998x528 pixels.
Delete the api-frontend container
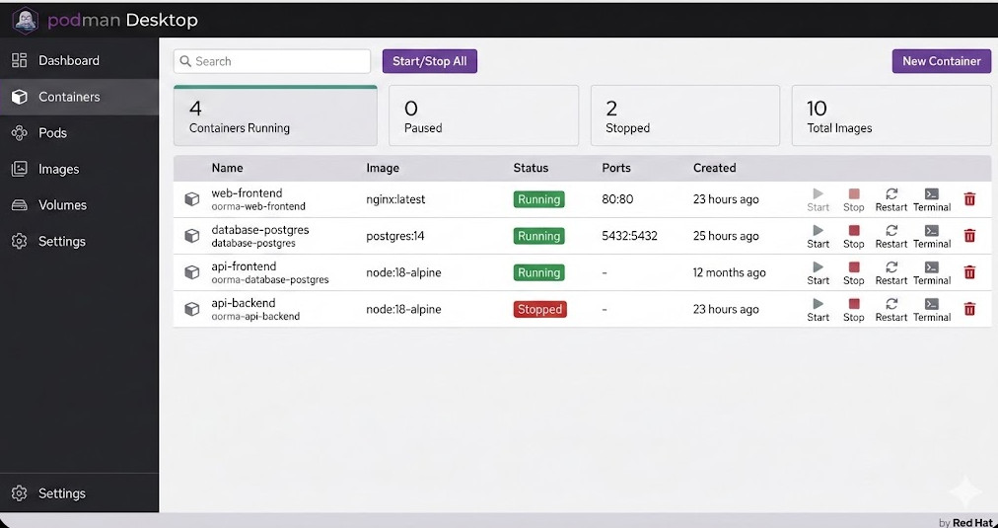(x=969, y=272)
